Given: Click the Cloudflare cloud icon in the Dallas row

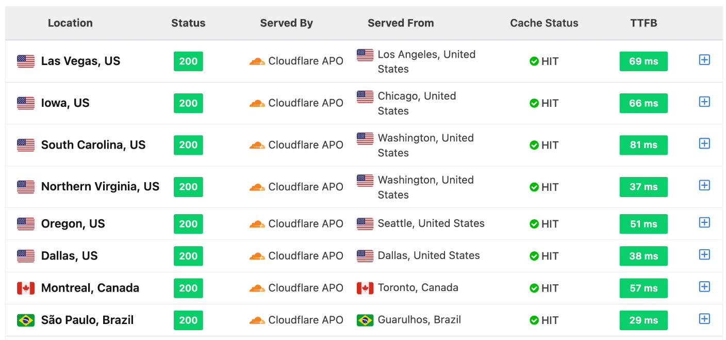Looking at the screenshot, I should [x=258, y=256].
